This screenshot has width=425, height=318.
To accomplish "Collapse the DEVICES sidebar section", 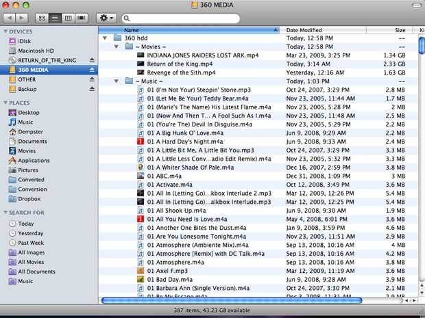I will [x=5, y=31].
